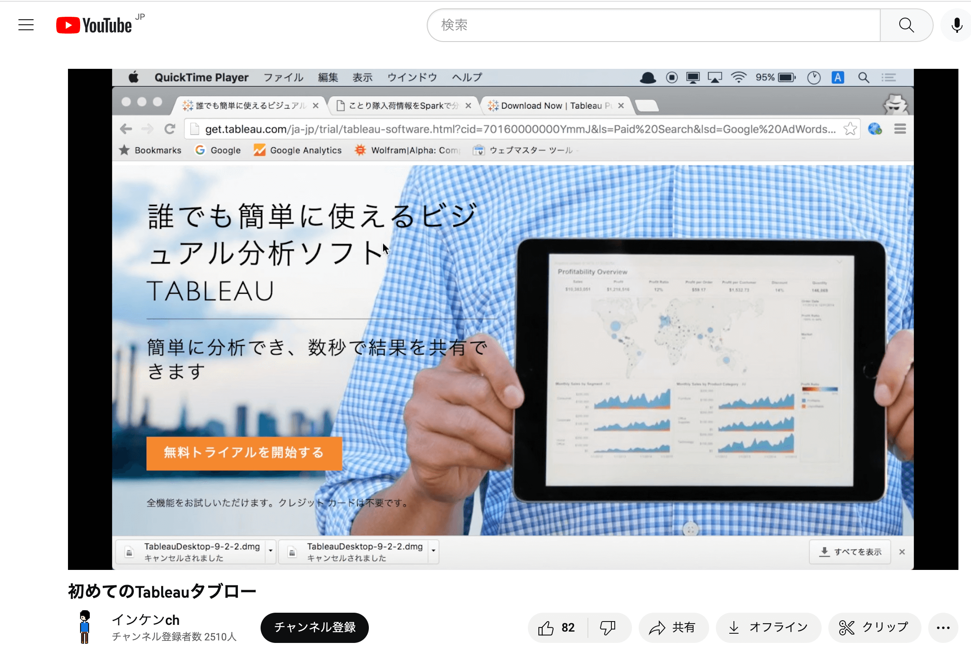Image resolution: width=971 pixels, height=653 pixels.
Task: Open the 編集 menu
Action: [328, 78]
